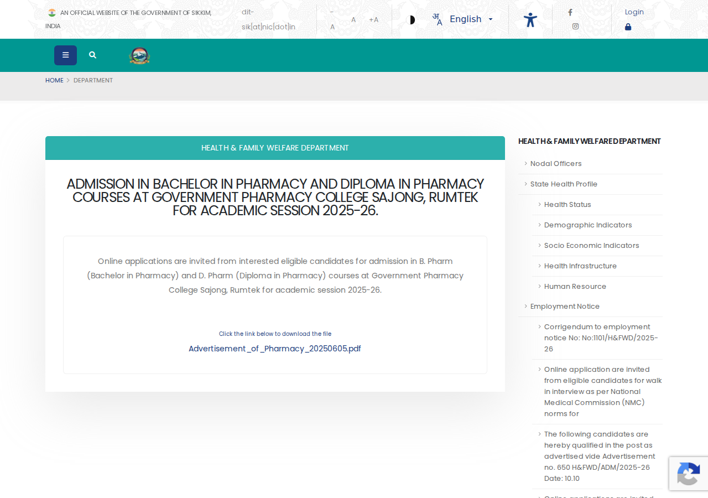Open qualified candidates Advertisement no. 650 notice
This screenshot has height=498, width=708.
click(600, 456)
